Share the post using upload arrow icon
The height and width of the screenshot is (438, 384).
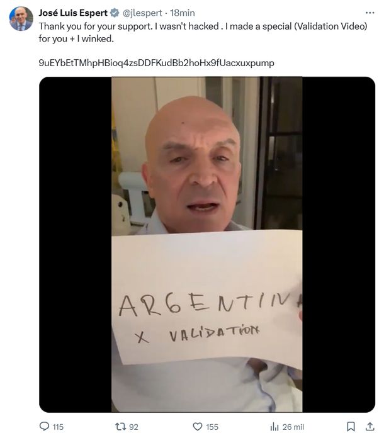pos(370,426)
